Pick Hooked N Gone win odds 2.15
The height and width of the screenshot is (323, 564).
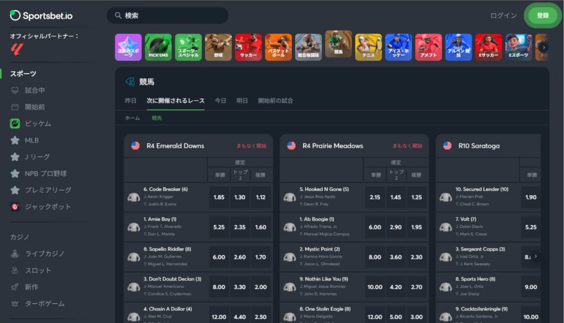point(375,197)
